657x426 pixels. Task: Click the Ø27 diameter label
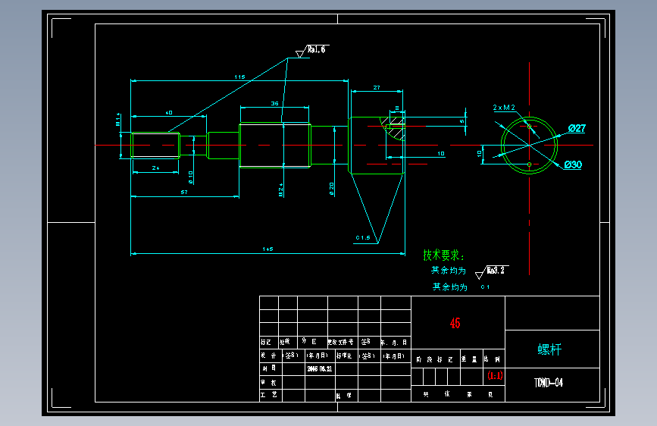click(577, 128)
